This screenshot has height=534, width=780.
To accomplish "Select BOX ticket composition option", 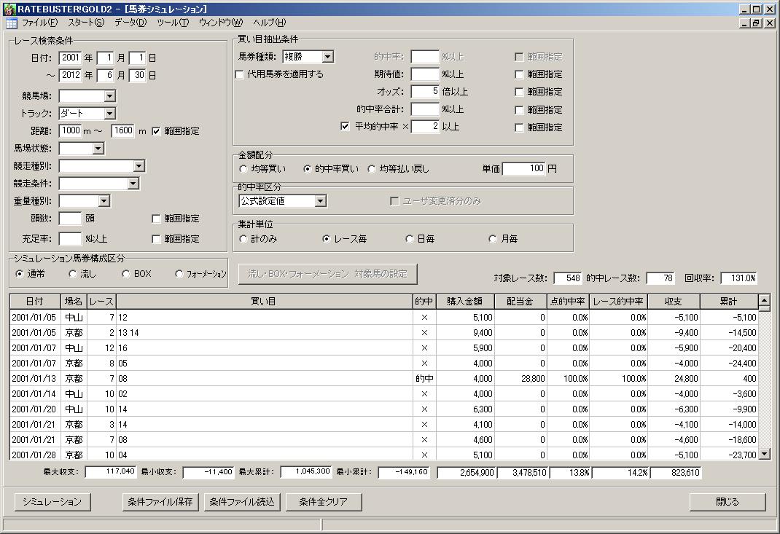I will coord(126,274).
